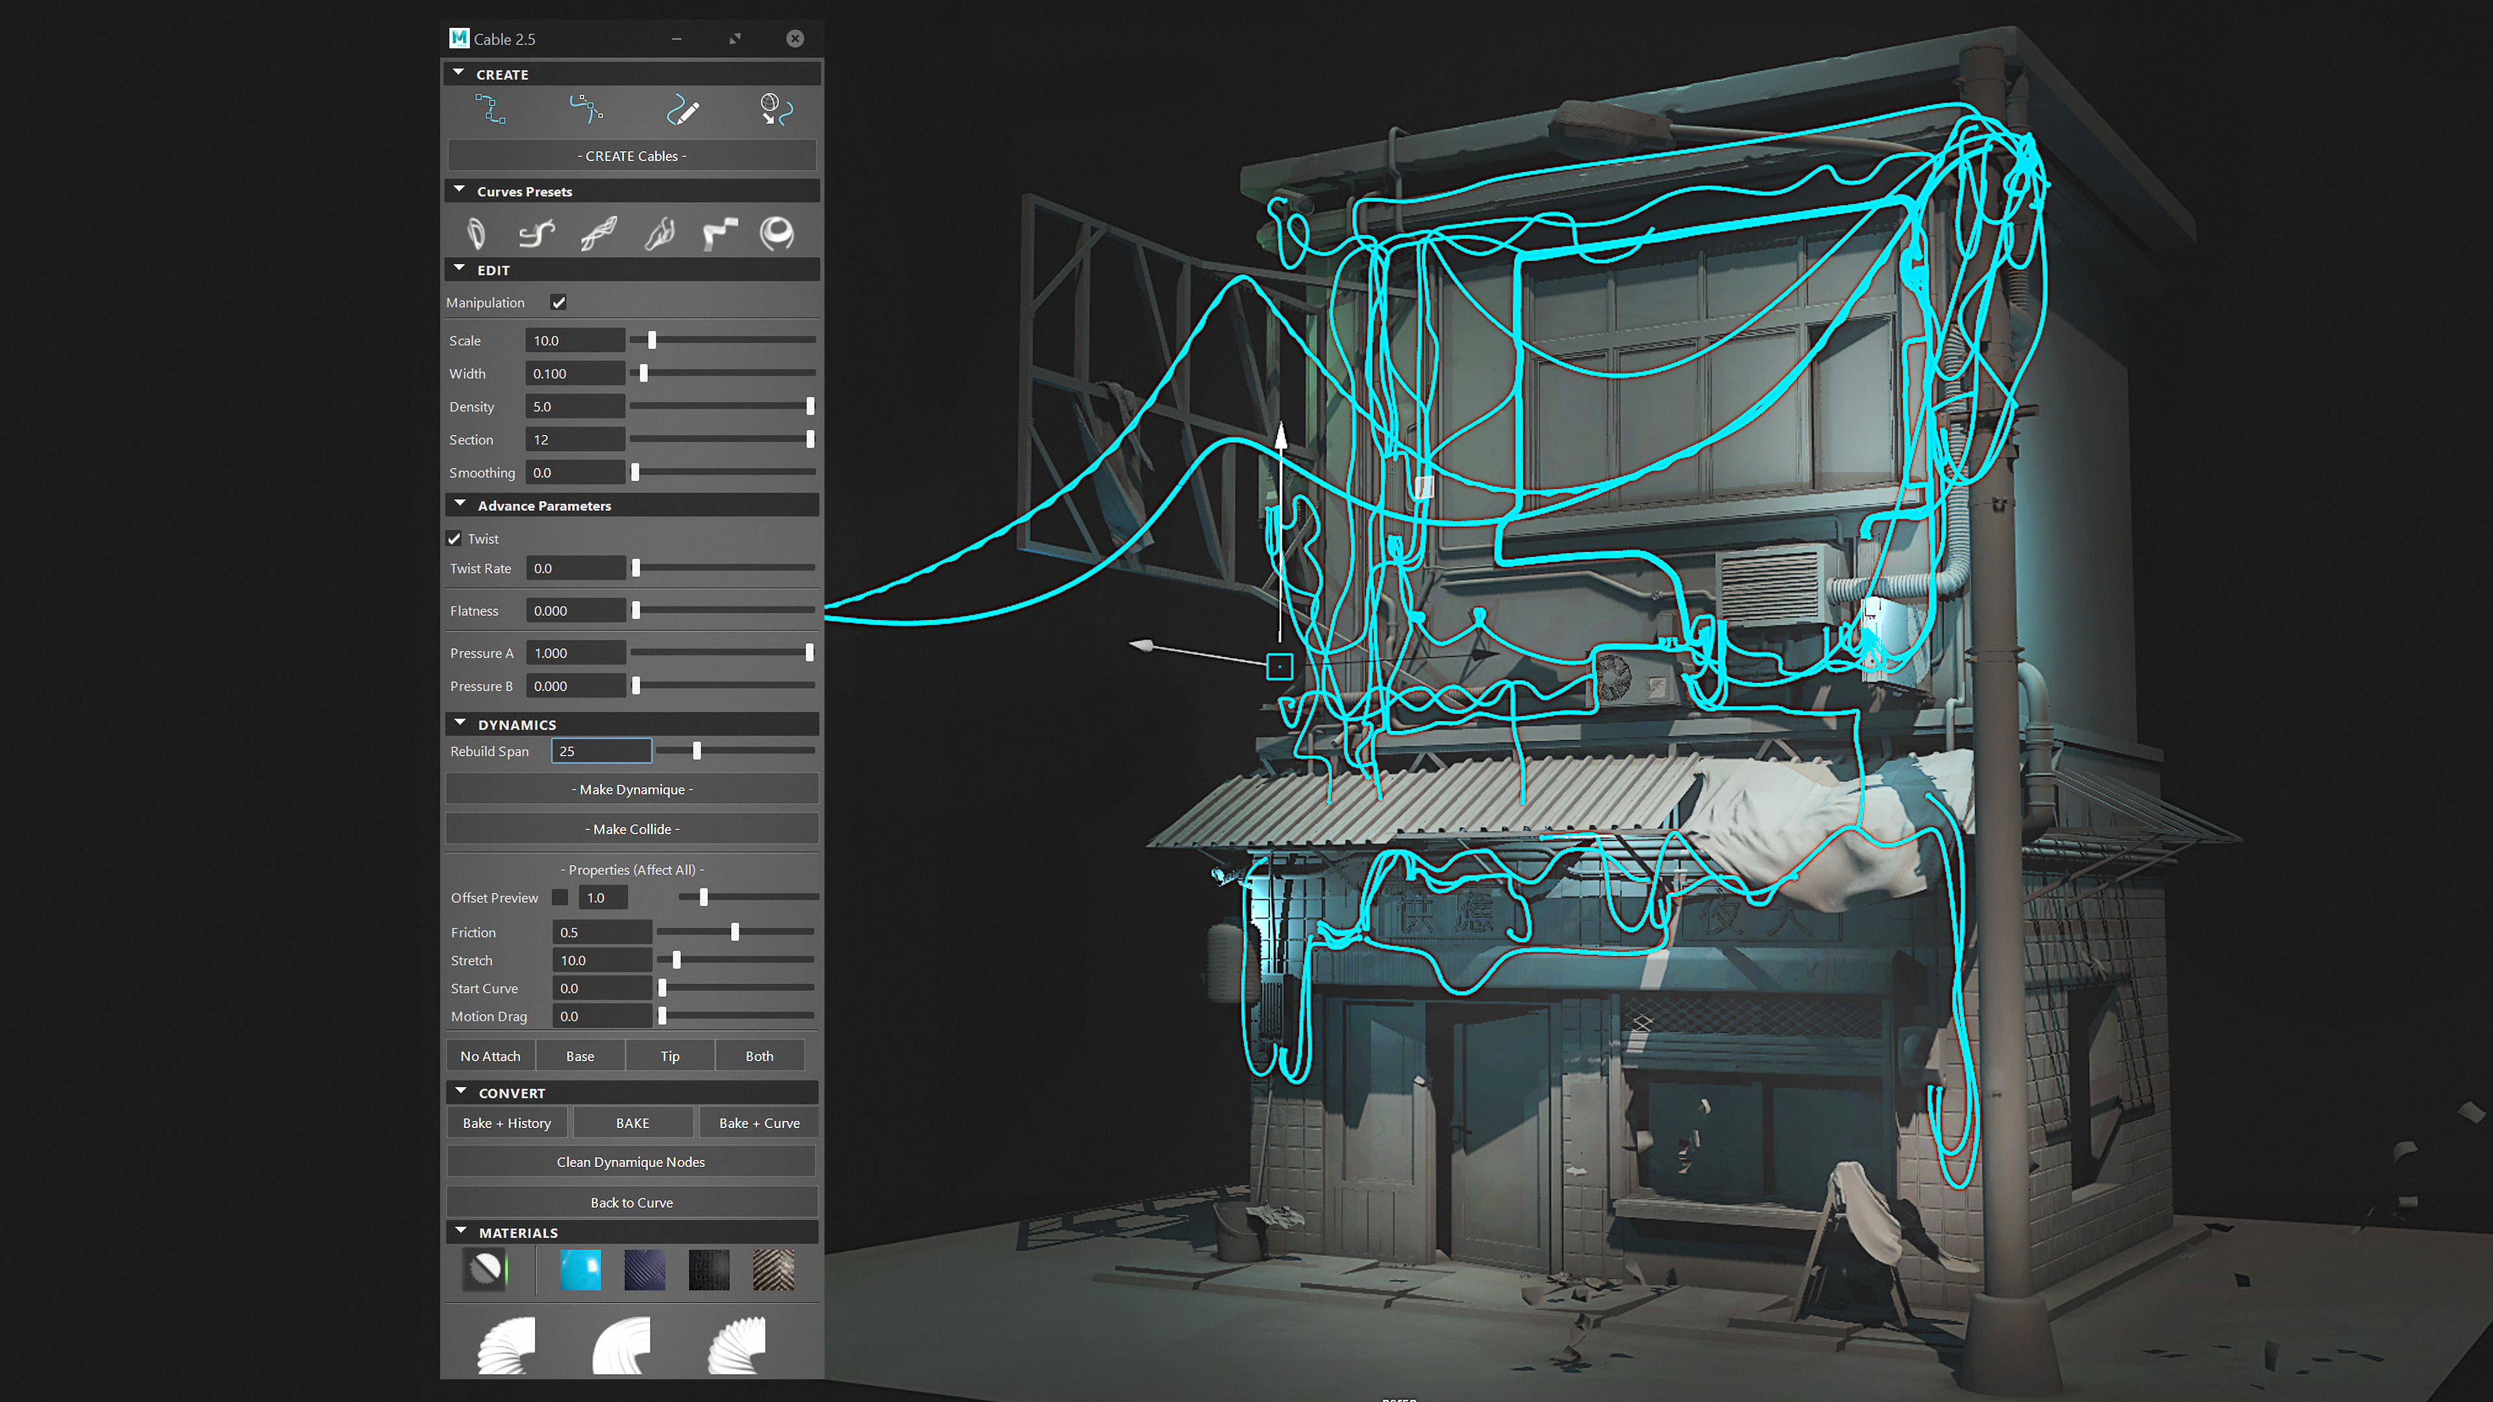Viewport: 2493px width, 1402px height.
Task: Select the Both attach option
Action: (x=759, y=1055)
